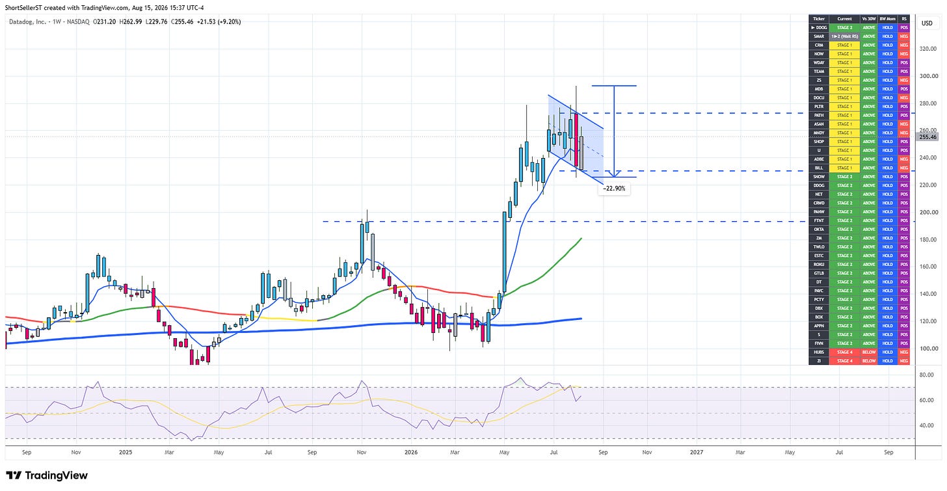Click the Vs 30W column header
947x491 pixels.
pyautogui.click(x=868, y=19)
